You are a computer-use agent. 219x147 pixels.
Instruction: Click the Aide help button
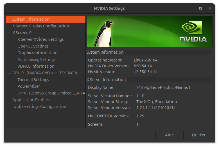pos(169,135)
